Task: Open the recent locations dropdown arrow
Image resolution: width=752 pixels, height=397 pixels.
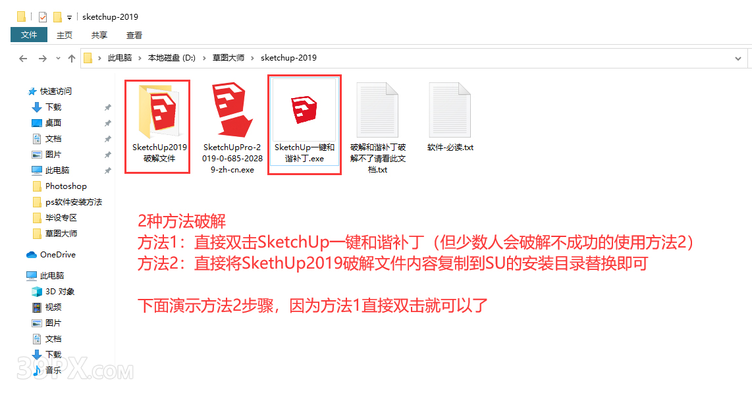Action: 58,59
